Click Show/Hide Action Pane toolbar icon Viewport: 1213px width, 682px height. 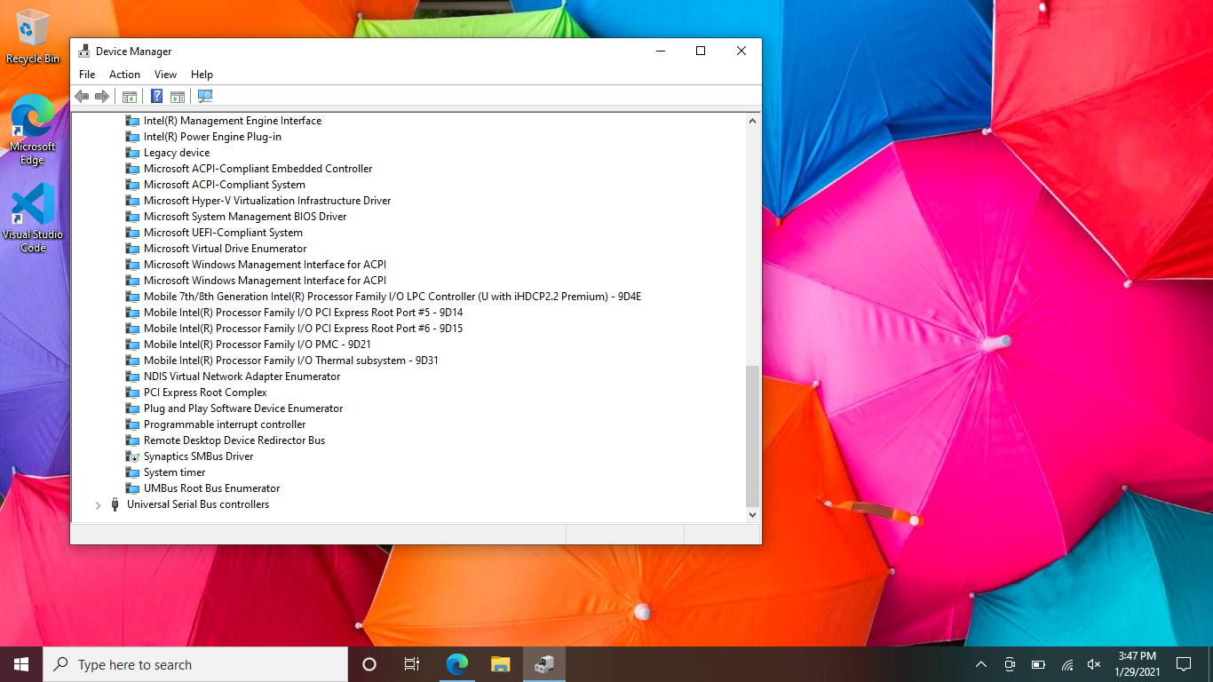click(x=178, y=96)
